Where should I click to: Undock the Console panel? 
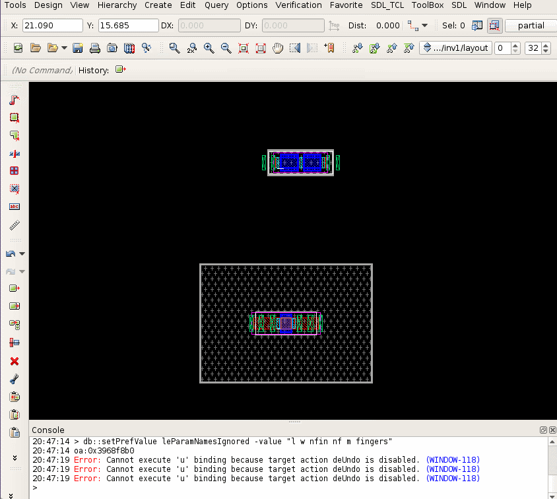point(543,430)
